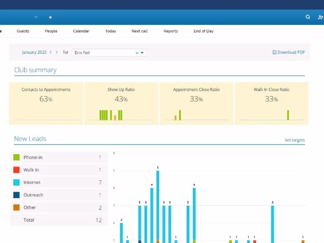Go to previous month arrow
Screen dimensions: 324x243
tap(51, 52)
